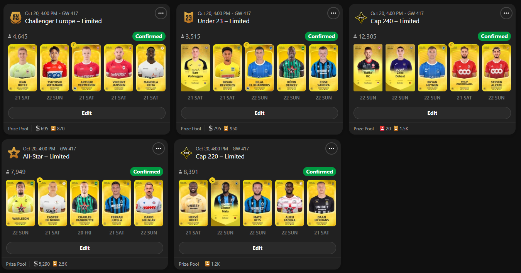Open All-Star three-dot options menu
Image resolution: width=521 pixels, height=273 pixels.
click(159, 148)
